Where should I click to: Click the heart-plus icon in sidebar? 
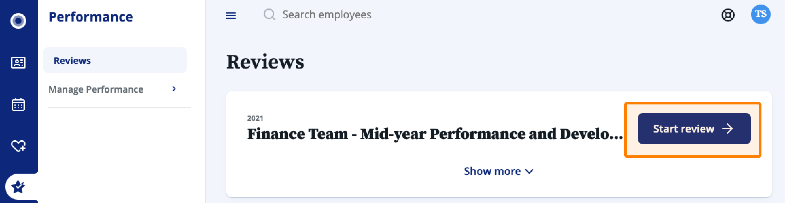point(18,146)
